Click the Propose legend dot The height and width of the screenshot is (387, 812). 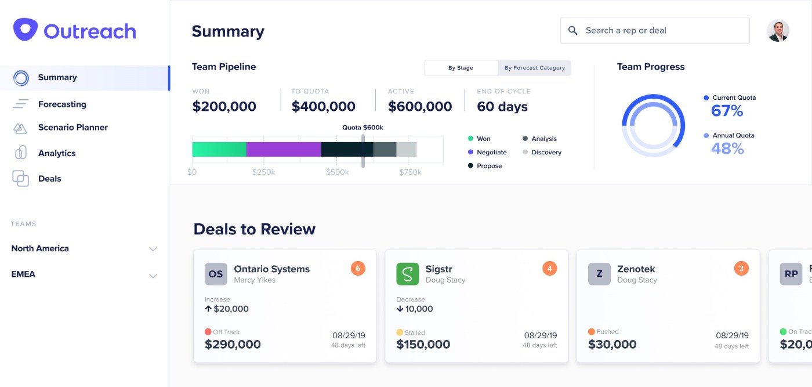(470, 166)
